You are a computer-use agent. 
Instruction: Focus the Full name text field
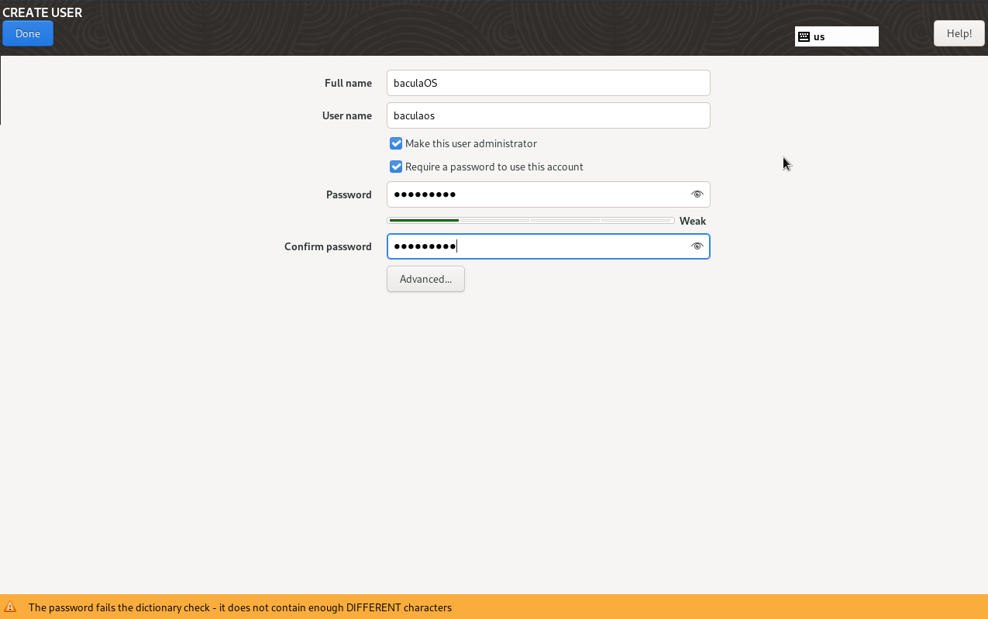click(x=548, y=83)
